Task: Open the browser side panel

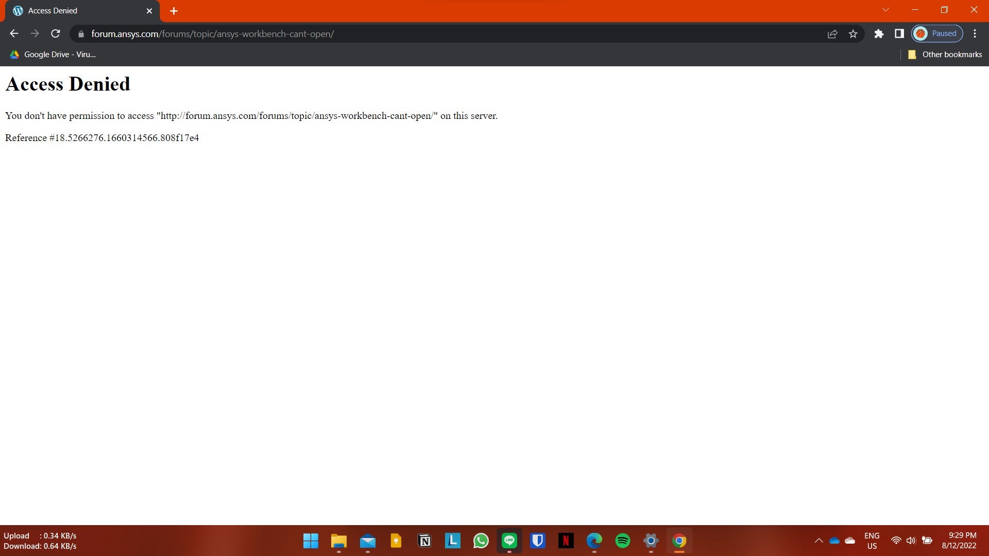Action: tap(899, 34)
